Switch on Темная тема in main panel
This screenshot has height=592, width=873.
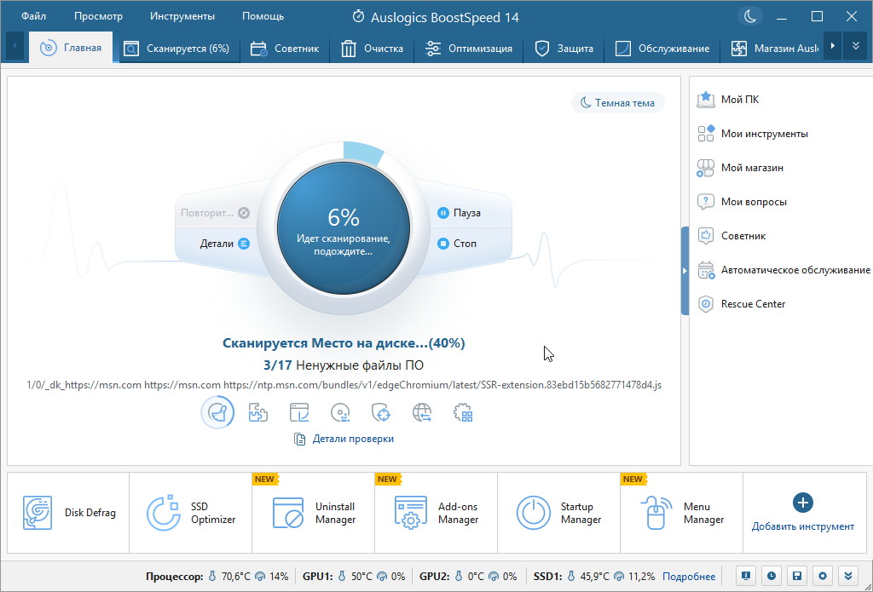coord(618,103)
